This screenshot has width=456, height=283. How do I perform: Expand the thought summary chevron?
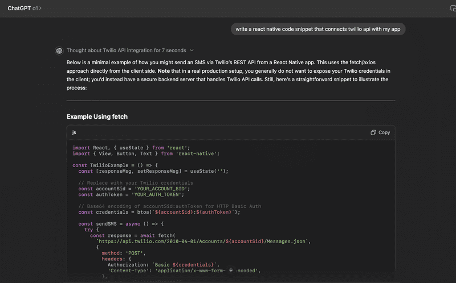coord(192,50)
